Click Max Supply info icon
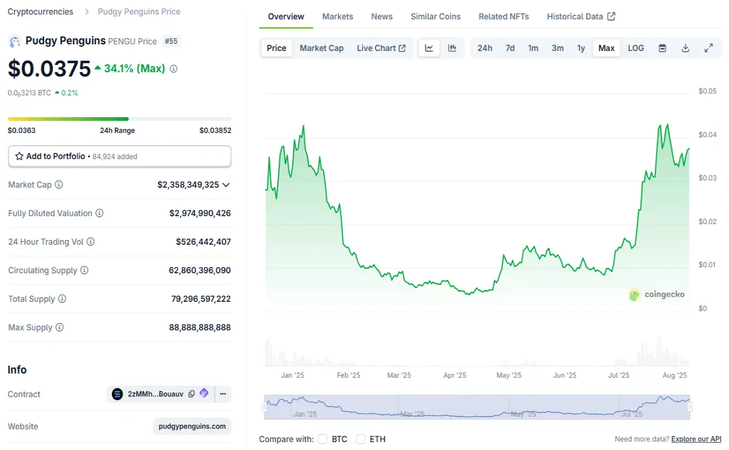Image resolution: width=729 pixels, height=450 pixels. (60, 327)
